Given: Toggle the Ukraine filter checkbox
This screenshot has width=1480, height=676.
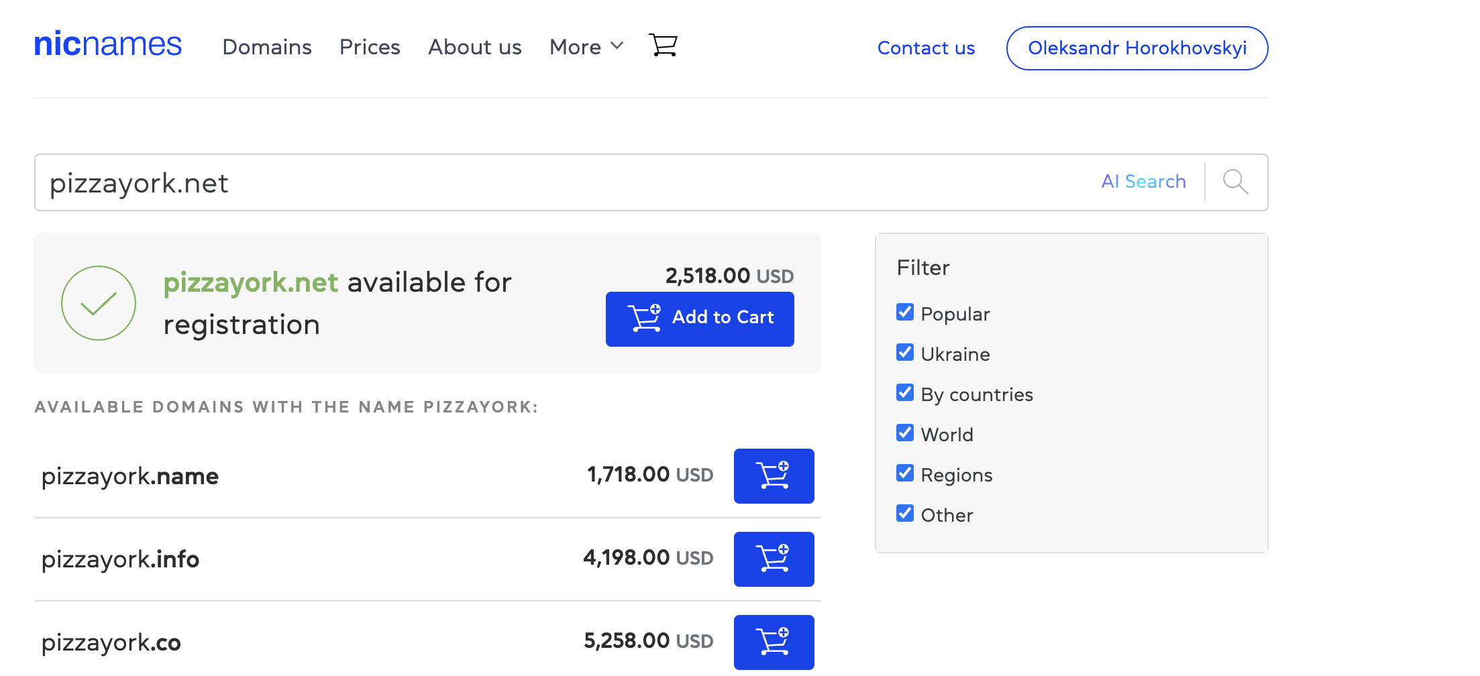Looking at the screenshot, I should (905, 352).
